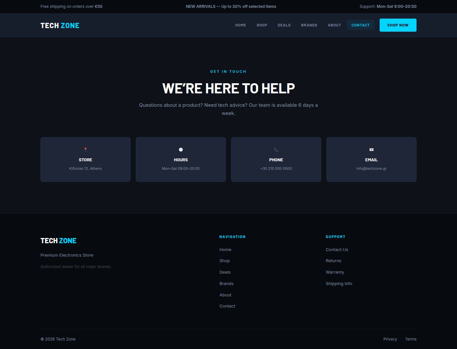Click the phone number '+30 210 000 0000'
Image resolution: width=457 pixels, height=349 pixels.
click(276, 168)
